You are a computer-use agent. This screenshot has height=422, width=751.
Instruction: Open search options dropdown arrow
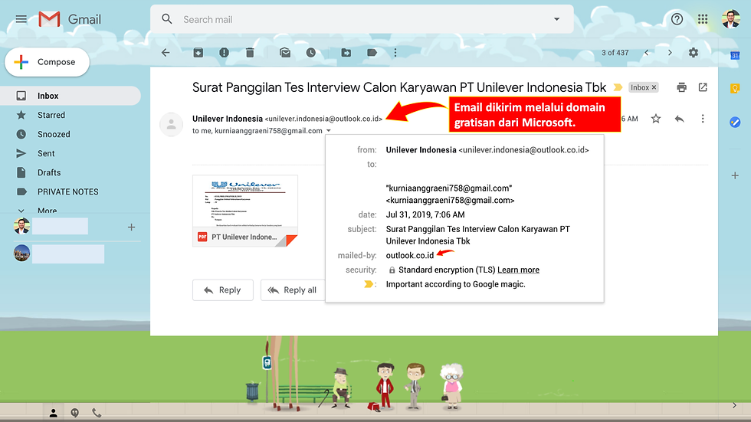click(x=556, y=19)
